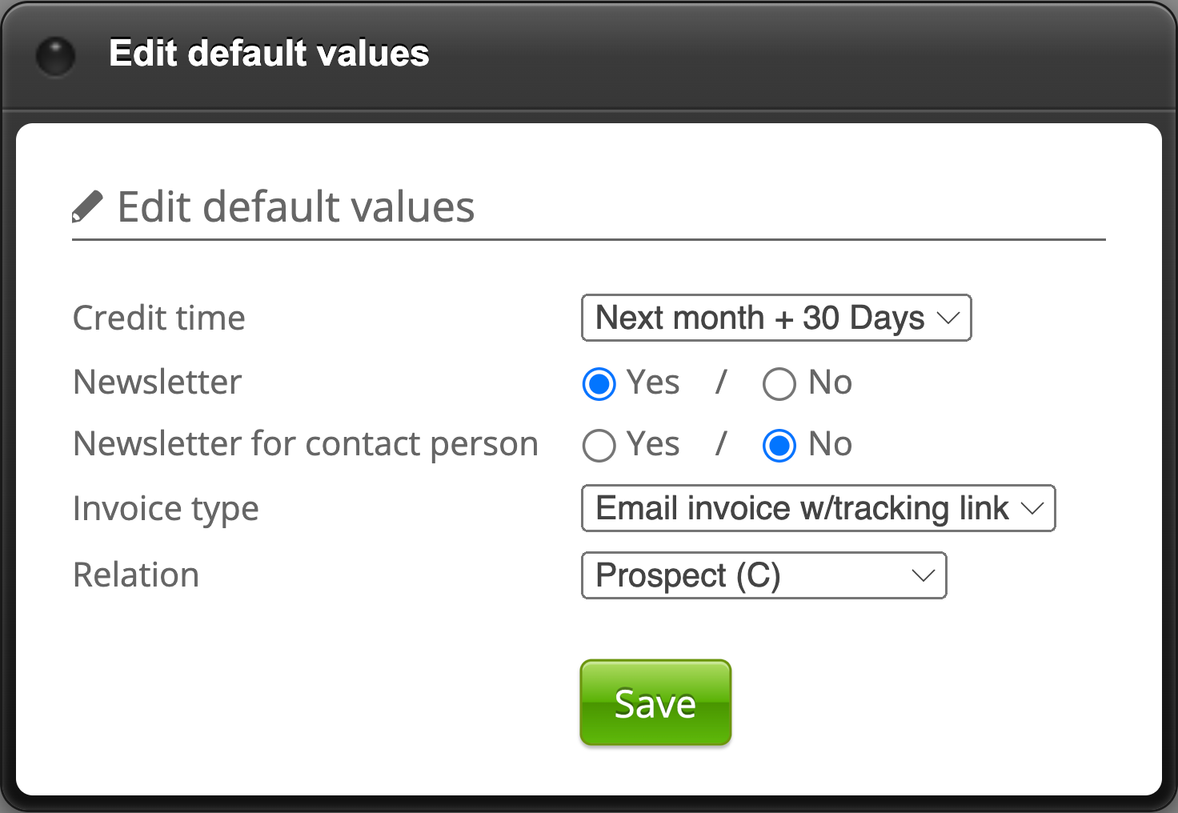1178x813 pixels.
Task: Click the slash separator in Newsletter row
Action: 721,382
